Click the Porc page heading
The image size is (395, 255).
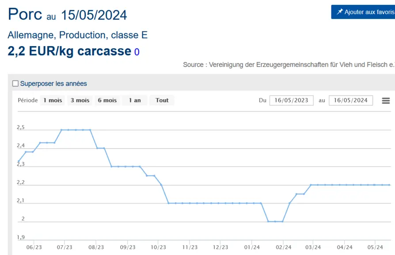pyautogui.click(x=25, y=14)
